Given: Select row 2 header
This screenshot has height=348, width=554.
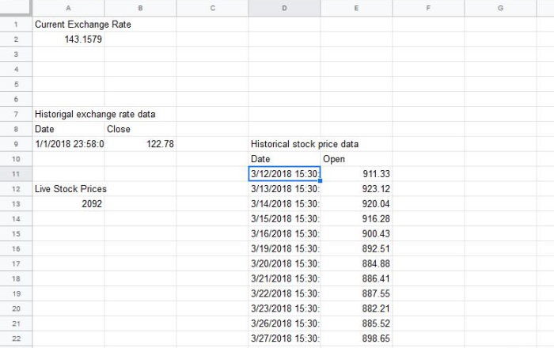Looking at the screenshot, I should 16,39.
